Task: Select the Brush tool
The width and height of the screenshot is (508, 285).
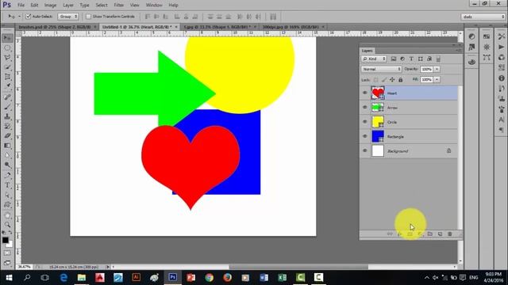Action: [x=7, y=107]
